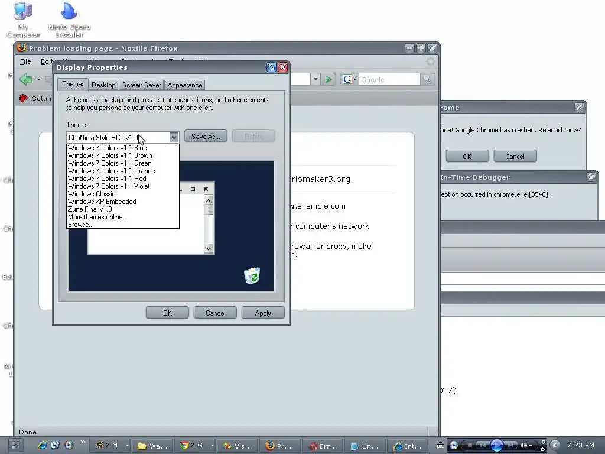Viewport: 605px width, 454px height.
Task: Click the Getting Started bookmark icon
Action: pyautogui.click(x=24, y=99)
